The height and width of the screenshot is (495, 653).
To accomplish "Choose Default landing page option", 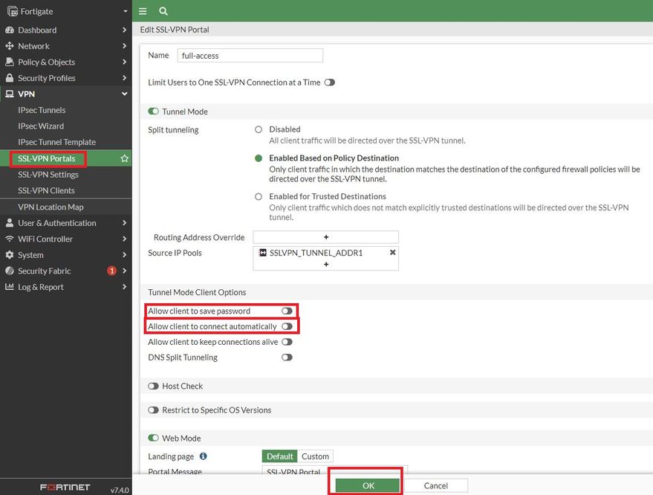I will [x=279, y=456].
